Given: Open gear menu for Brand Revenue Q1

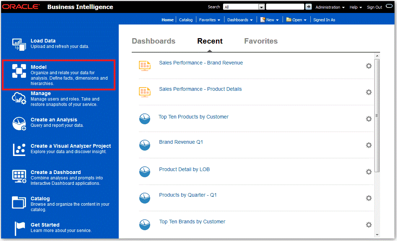Looking at the screenshot, I should pos(368,145).
